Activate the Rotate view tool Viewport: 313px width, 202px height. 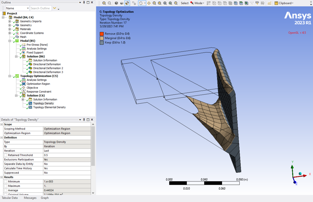click(141, 3)
